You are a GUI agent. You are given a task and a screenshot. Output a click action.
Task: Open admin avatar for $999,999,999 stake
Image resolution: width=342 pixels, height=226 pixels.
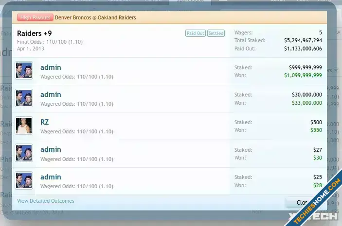click(24, 70)
